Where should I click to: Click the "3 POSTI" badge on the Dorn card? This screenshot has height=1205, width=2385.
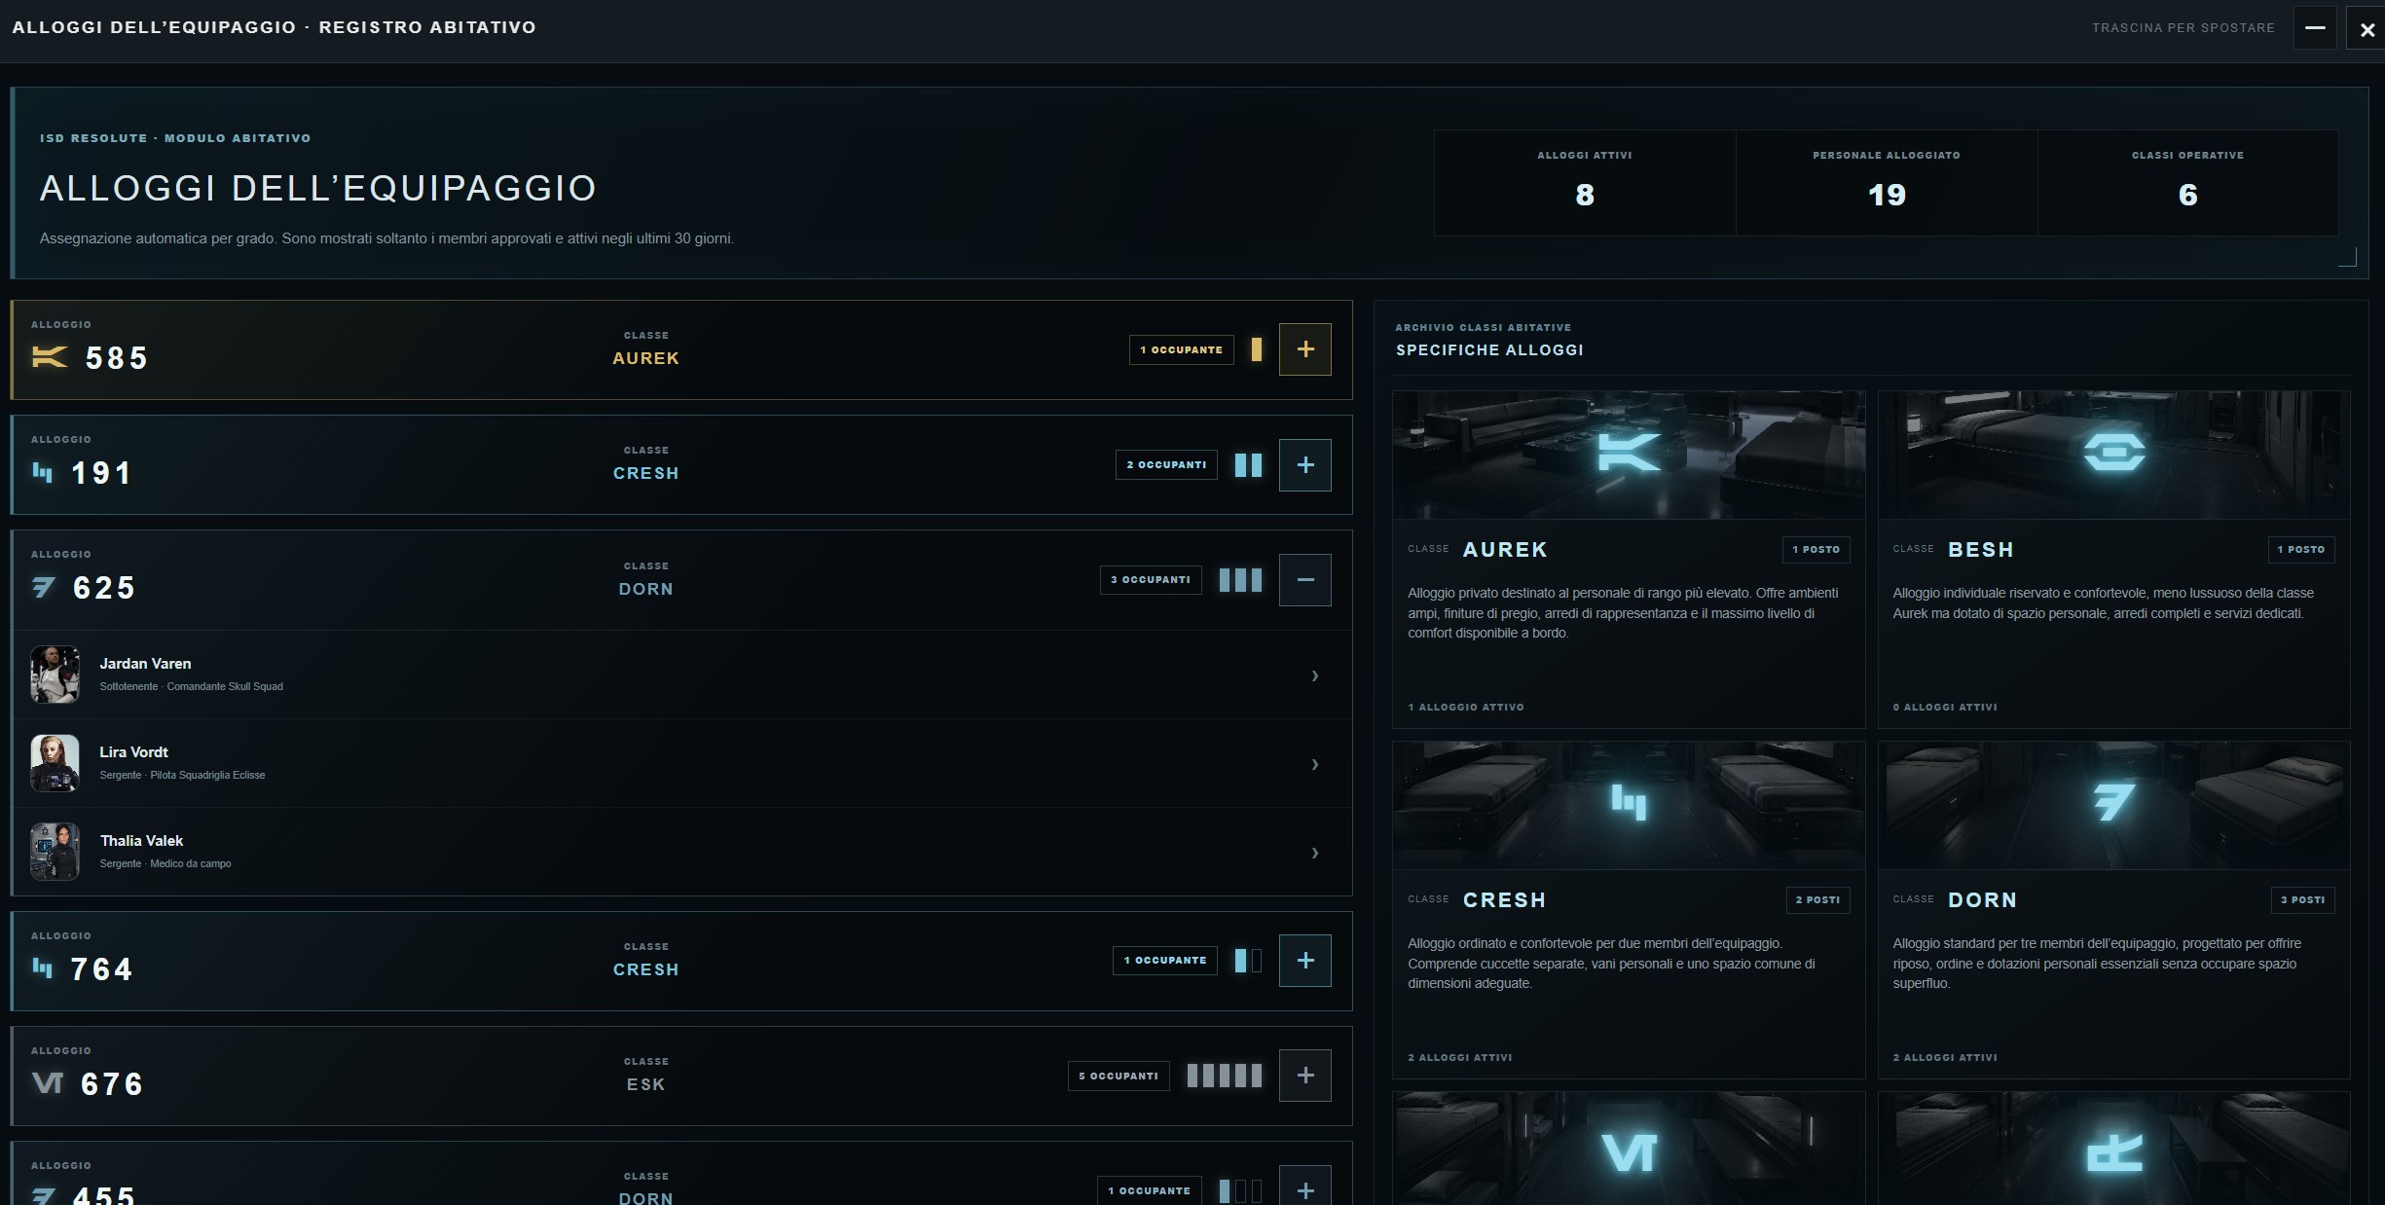tap(2302, 900)
